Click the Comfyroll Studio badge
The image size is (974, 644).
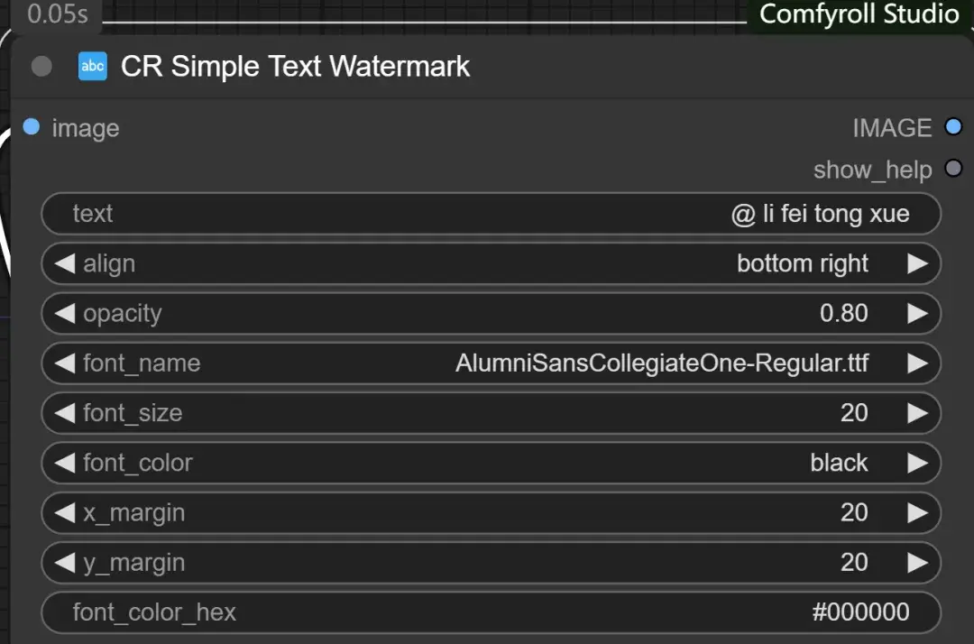(x=858, y=14)
